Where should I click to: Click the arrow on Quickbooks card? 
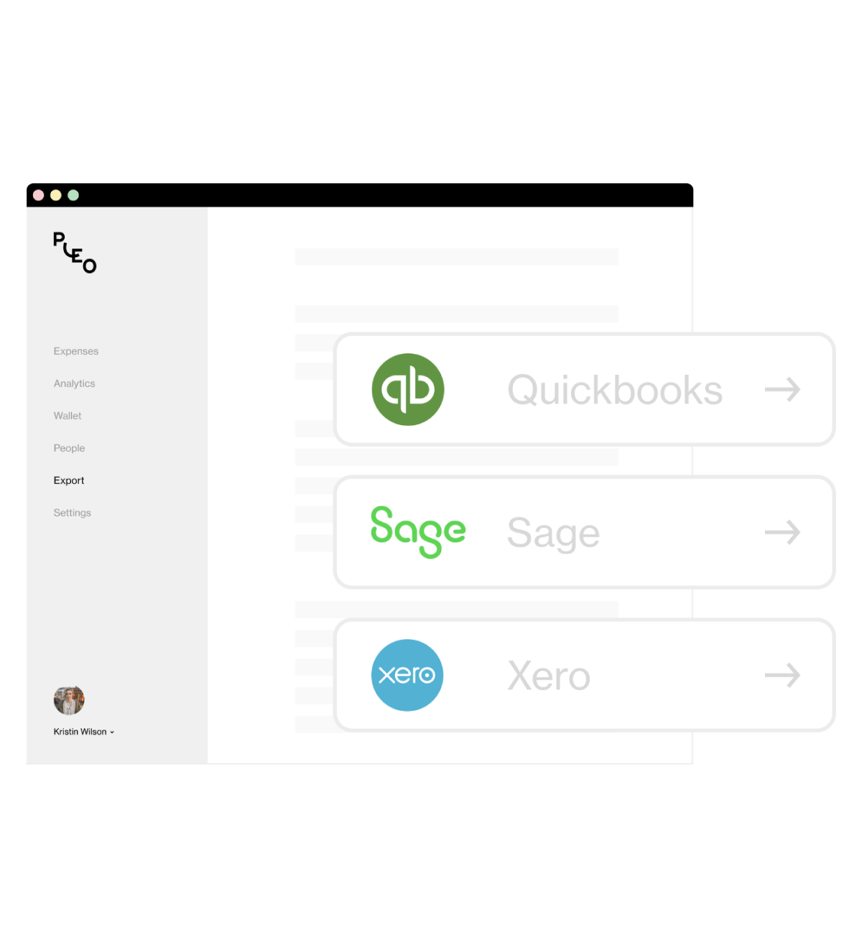[x=782, y=389]
